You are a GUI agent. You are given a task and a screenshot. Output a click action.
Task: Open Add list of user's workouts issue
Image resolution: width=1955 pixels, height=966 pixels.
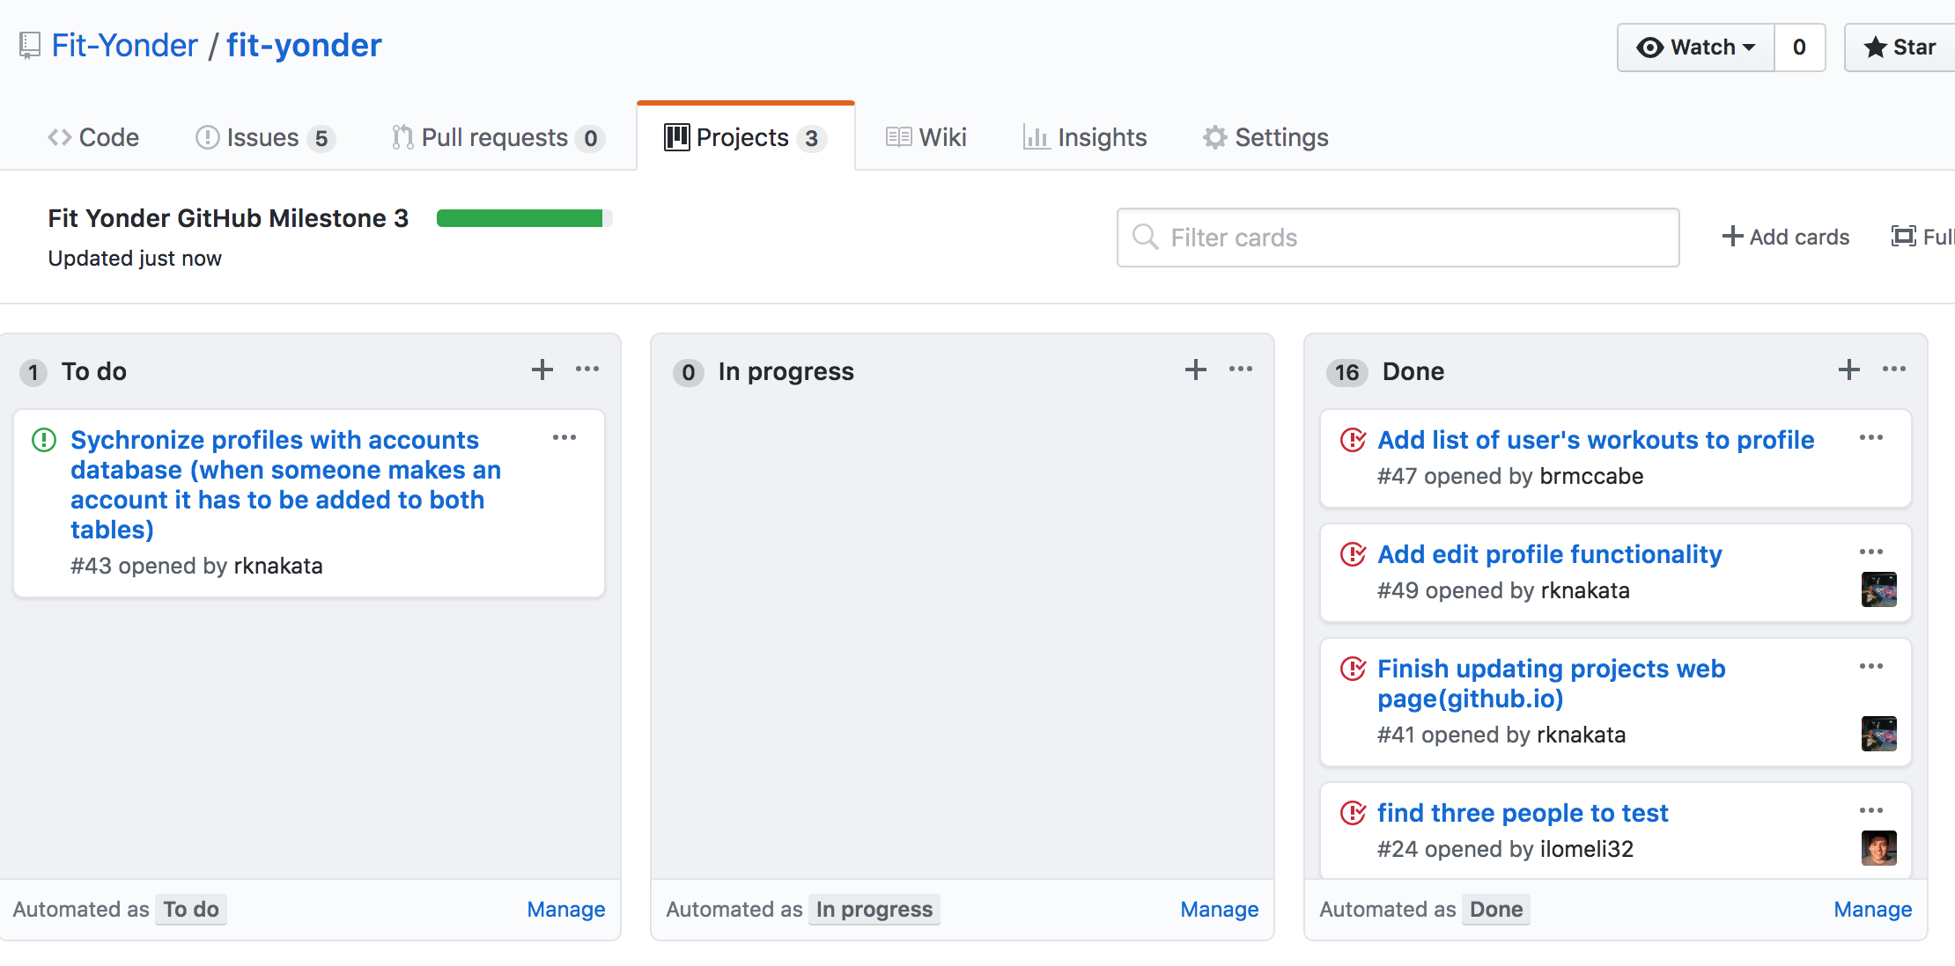pos(1596,440)
